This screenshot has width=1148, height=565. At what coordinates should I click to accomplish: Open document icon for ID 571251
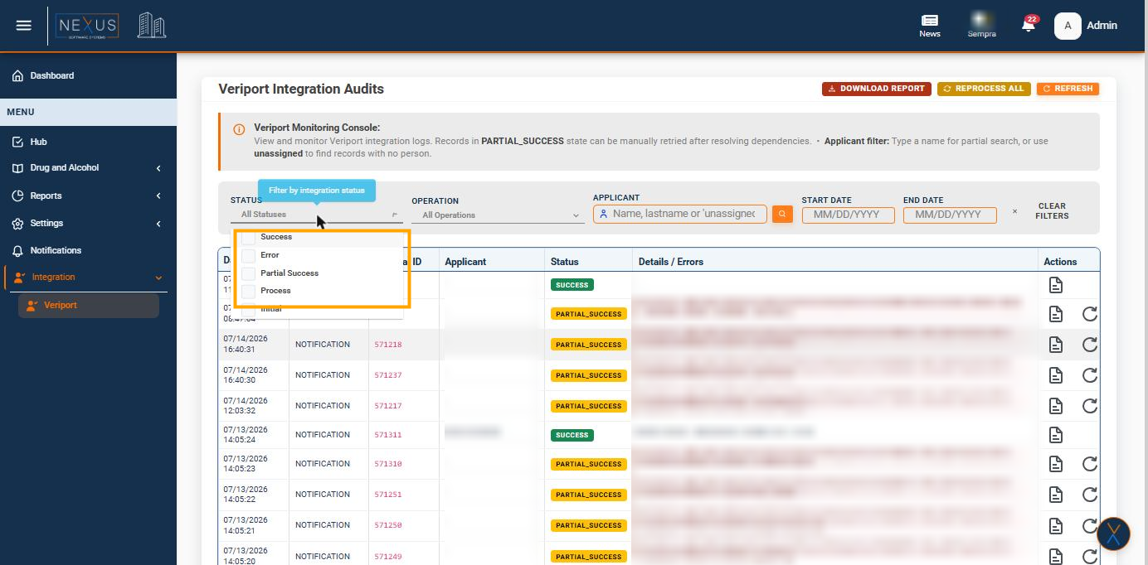coord(1055,495)
